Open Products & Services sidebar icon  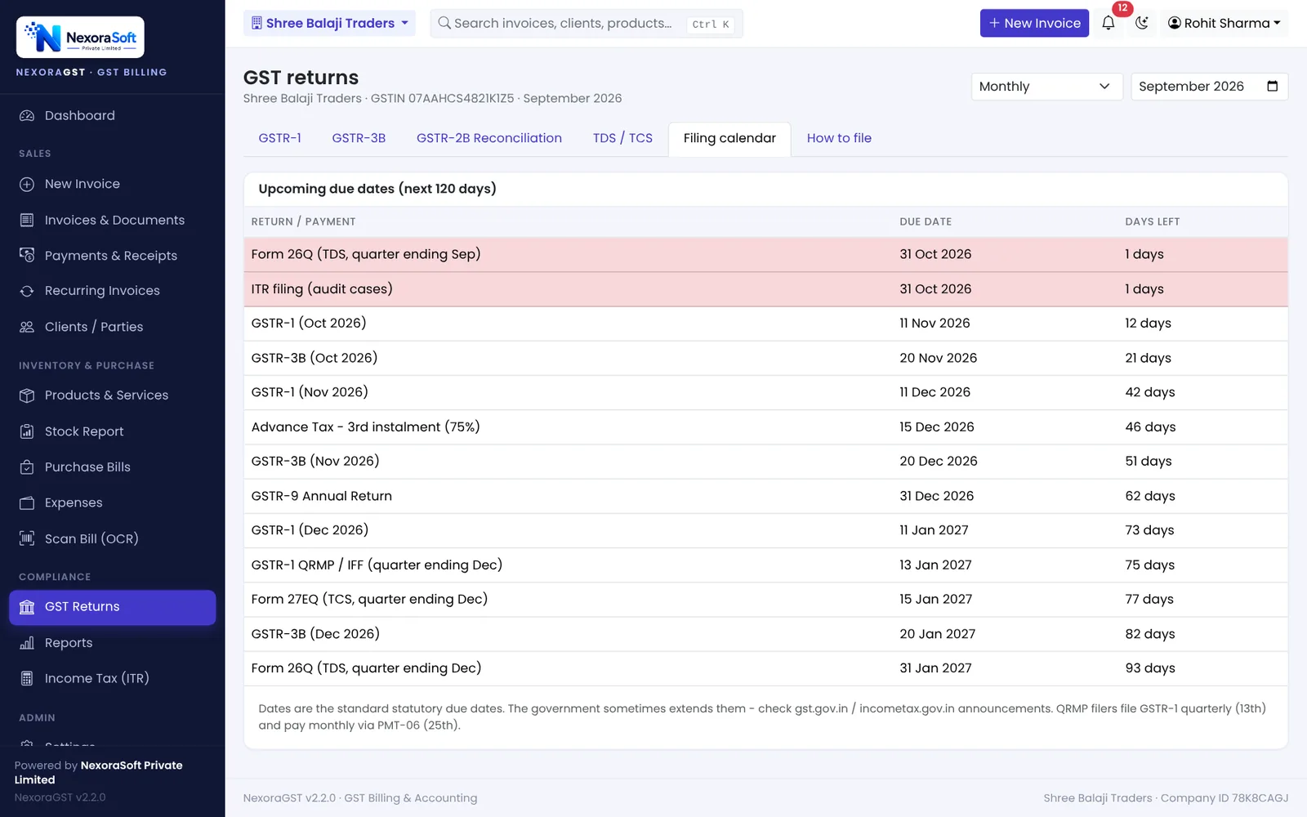pyautogui.click(x=27, y=395)
